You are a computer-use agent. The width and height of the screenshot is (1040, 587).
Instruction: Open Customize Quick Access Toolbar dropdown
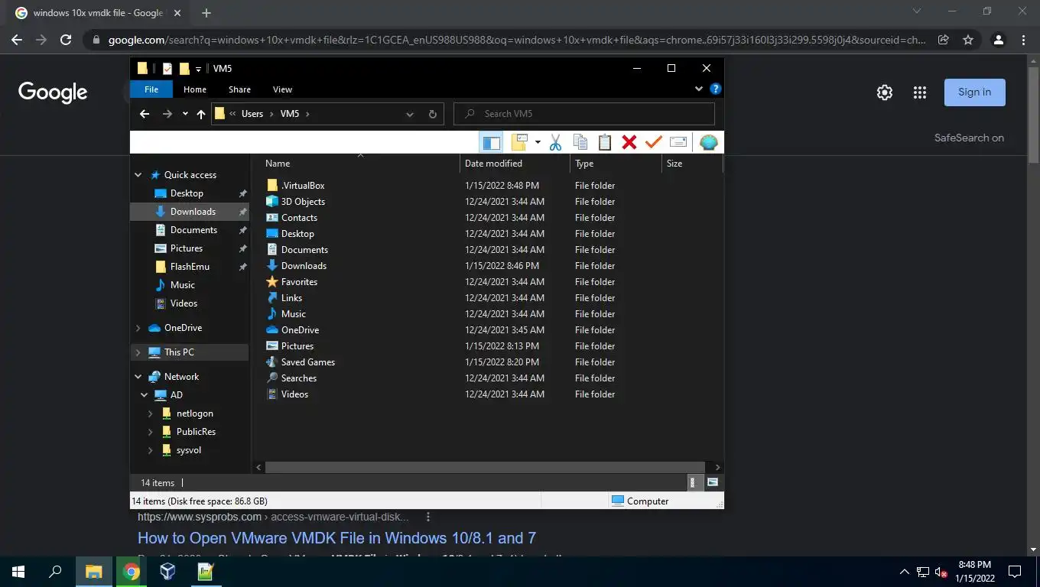coord(198,69)
